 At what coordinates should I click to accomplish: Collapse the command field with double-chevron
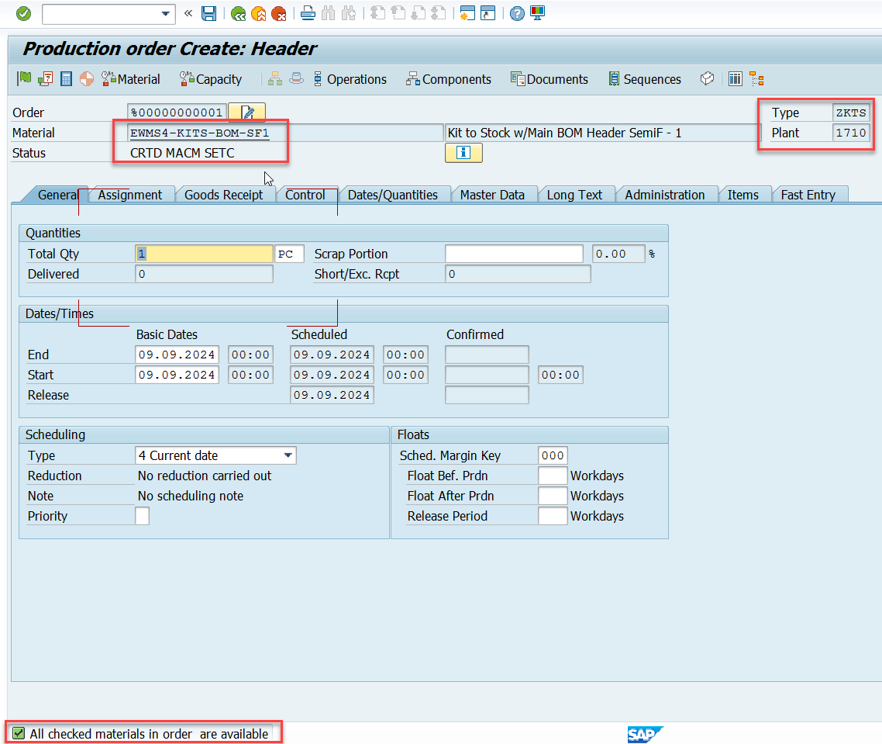(x=188, y=13)
